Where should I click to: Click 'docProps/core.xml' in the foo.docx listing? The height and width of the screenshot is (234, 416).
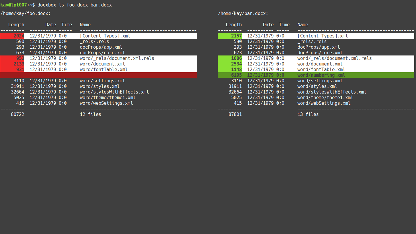coord(102,53)
